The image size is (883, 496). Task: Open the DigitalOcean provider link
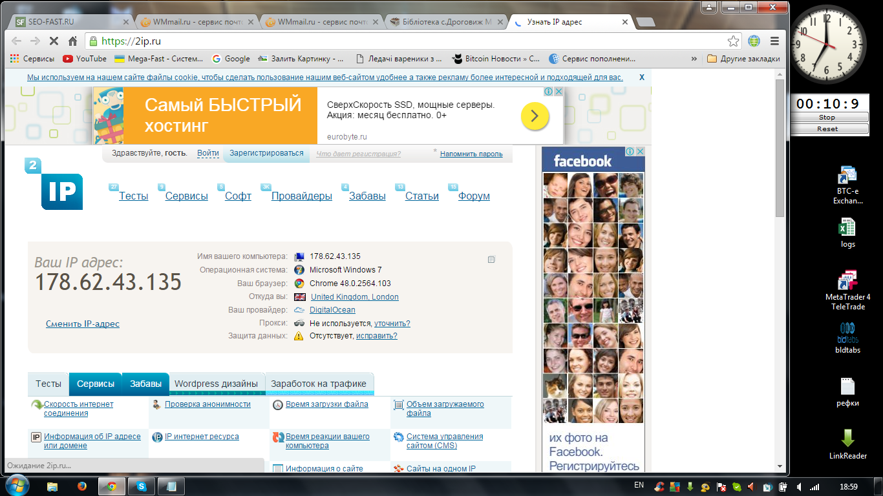pyautogui.click(x=332, y=310)
